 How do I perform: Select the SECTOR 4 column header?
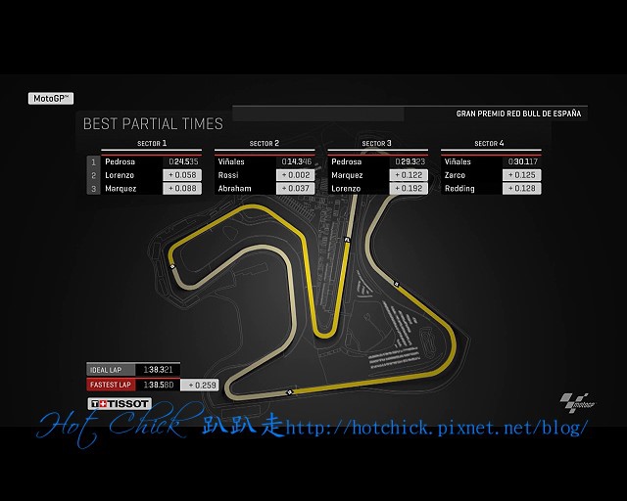(489, 143)
